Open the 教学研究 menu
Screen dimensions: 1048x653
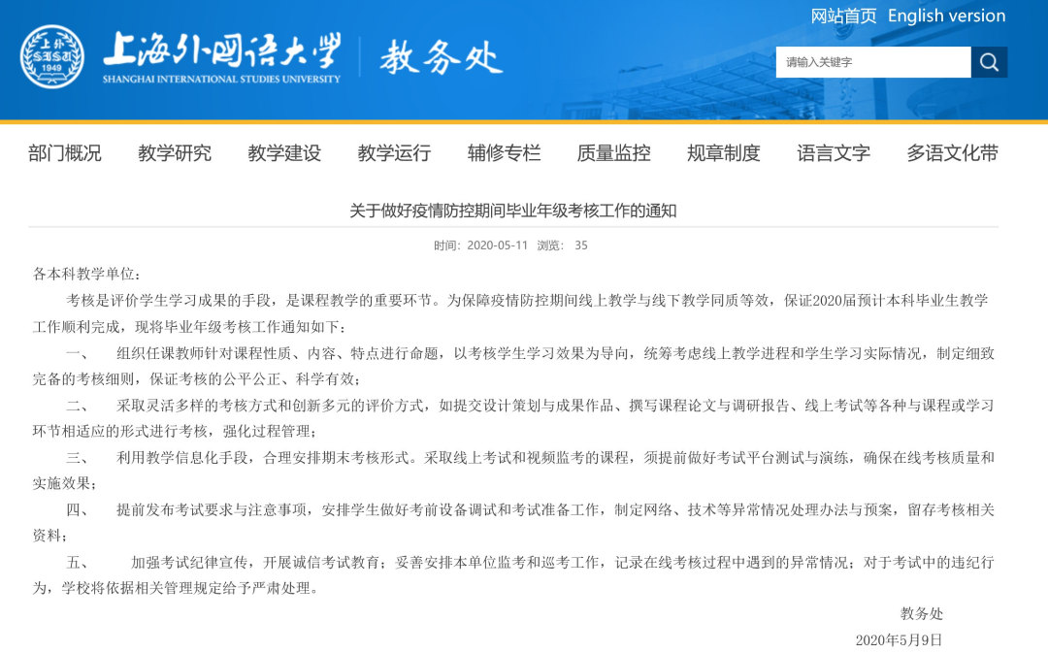175,153
